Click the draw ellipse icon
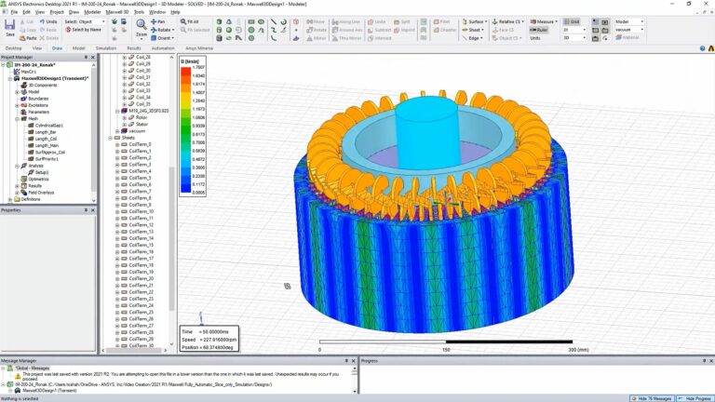 pyautogui.click(x=261, y=21)
